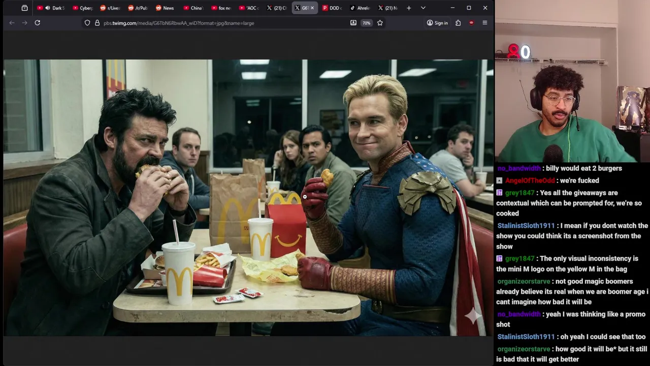Switch to the (21) Cl X tab
The image size is (650, 366).
(x=277, y=8)
